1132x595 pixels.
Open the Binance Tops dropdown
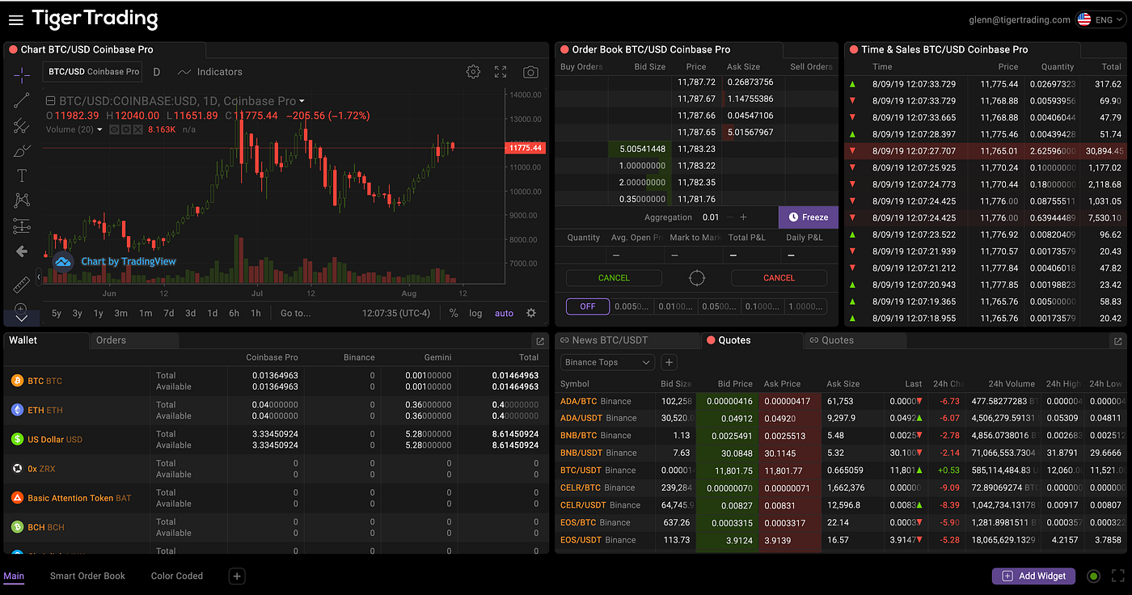pyautogui.click(x=607, y=362)
